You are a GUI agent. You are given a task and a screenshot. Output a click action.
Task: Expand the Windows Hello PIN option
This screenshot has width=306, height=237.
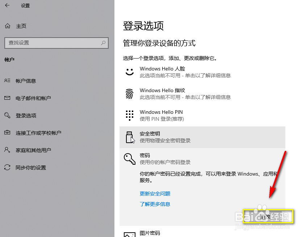[202, 115]
